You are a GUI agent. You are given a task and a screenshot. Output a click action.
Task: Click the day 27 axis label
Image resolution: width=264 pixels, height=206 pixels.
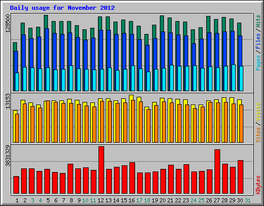click(217, 200)
